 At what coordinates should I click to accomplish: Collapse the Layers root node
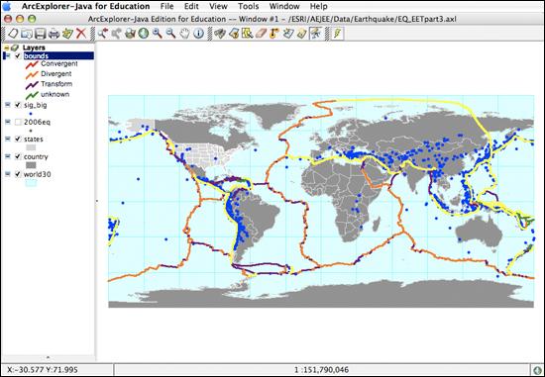(7, 47)
